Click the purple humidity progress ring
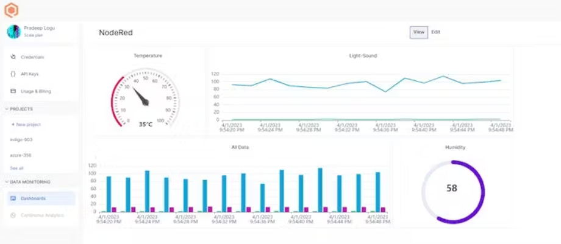 click(x=483, y=193)
